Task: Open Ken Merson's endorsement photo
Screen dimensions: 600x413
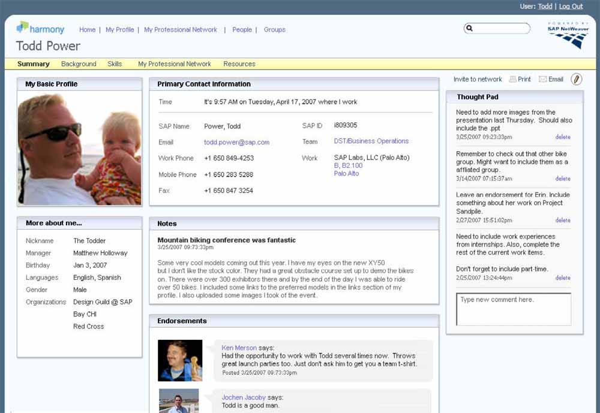Action: [x=180, y=361]
